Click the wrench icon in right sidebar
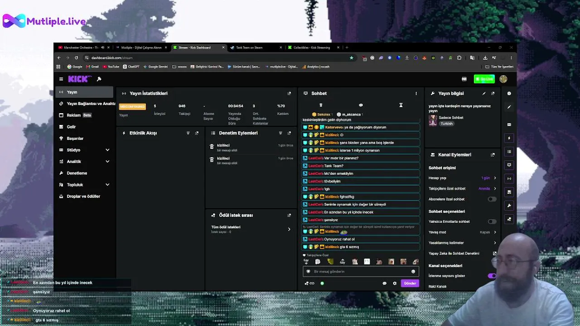Image resolution: width=580 pixels, height=326 pixels. click(x=509, y=206)
